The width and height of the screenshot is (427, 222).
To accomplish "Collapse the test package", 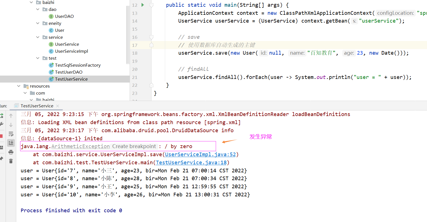I will click(38, 58).
